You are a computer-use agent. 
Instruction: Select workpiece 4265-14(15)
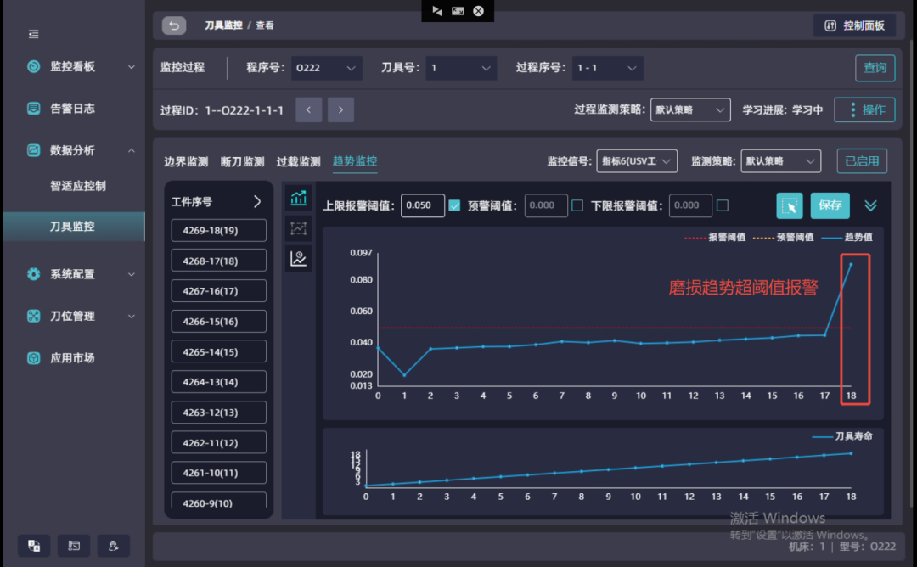click(x=219, y=352)
